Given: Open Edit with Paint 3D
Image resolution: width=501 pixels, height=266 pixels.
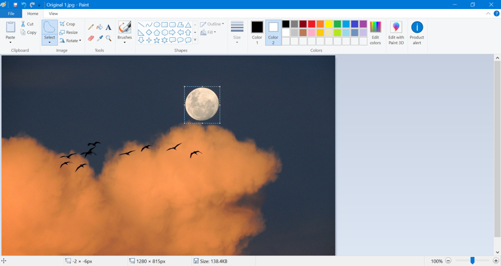Looking at the screenshot, I should (x=396, y=32).
